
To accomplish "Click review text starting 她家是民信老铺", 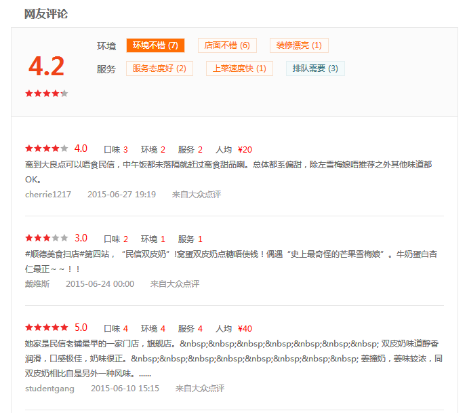I will [234, 359].
